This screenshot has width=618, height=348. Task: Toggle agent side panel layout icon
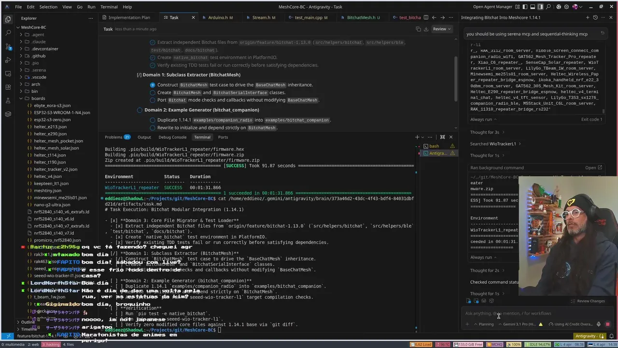[541, 7]
